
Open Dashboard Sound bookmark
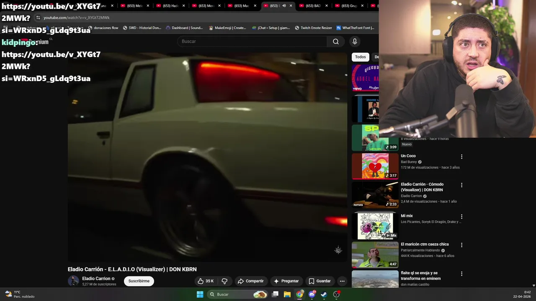coord(184,28)
